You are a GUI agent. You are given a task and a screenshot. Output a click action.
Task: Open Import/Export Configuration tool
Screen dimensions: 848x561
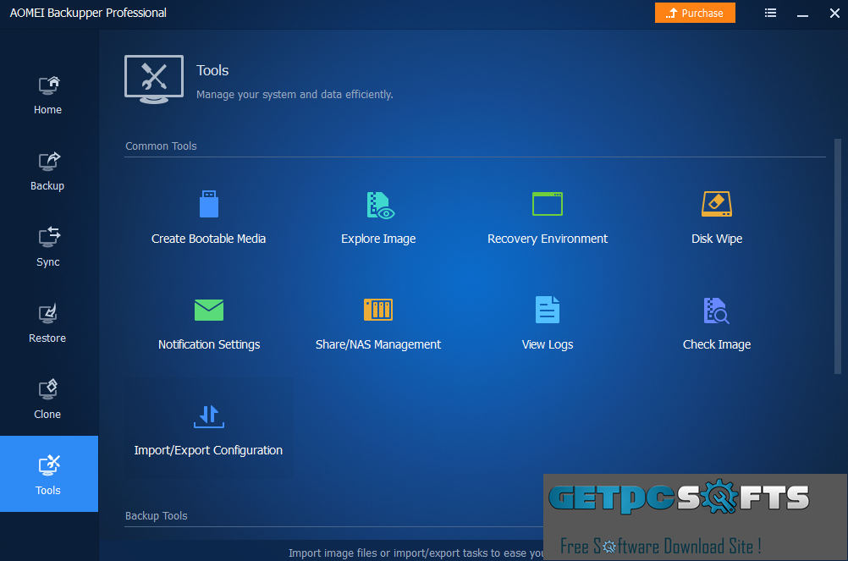[x=209, y=428]
